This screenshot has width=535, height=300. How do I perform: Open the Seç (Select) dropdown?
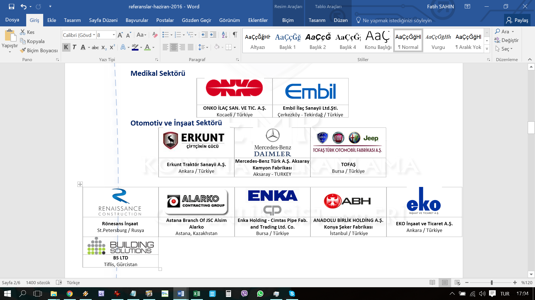tap(504, 49)
